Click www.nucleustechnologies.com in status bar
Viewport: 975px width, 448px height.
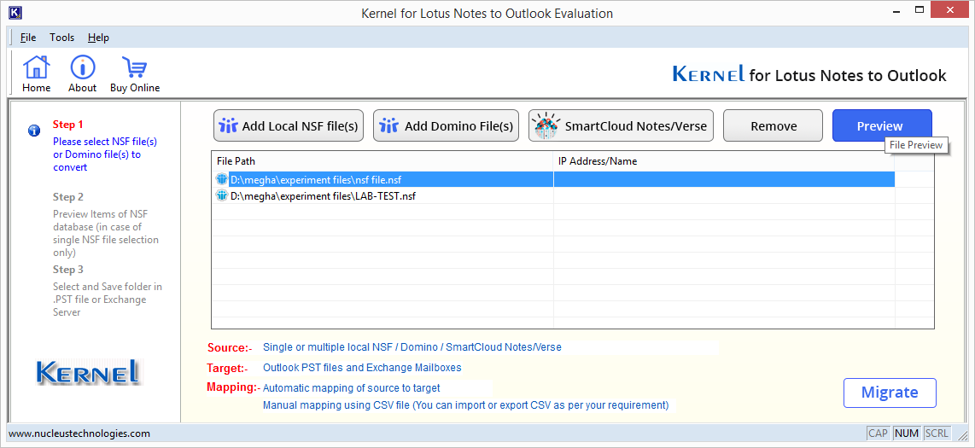click(x=79, y=433)
